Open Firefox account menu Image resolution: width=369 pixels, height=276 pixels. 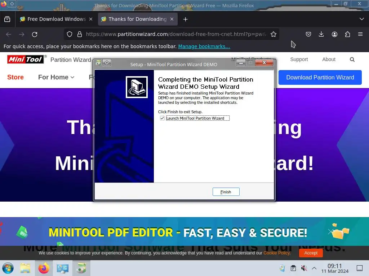tap(334, 34)
